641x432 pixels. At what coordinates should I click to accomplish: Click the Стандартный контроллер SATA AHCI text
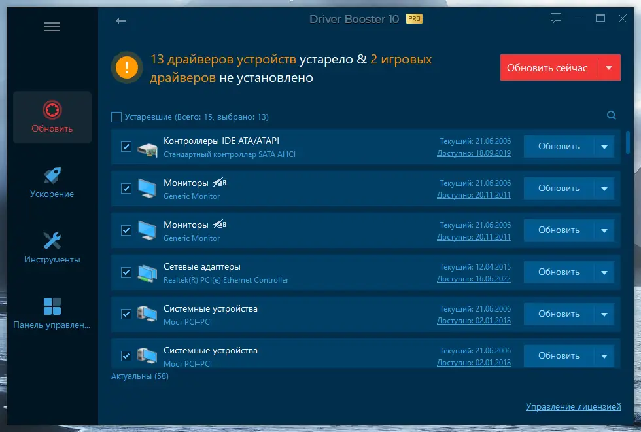pyautogui.click(x=230, y=154)
